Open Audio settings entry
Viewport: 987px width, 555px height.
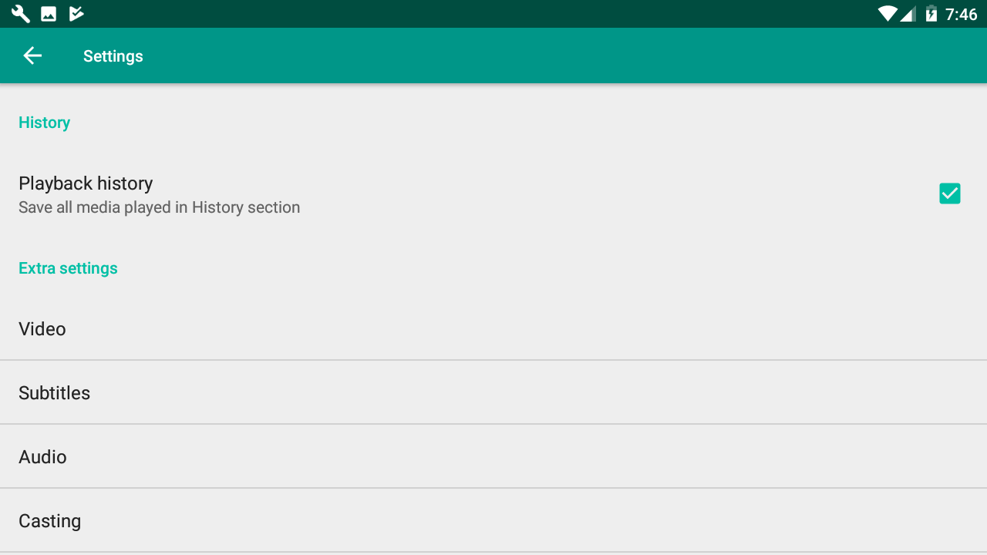(42, 457)
